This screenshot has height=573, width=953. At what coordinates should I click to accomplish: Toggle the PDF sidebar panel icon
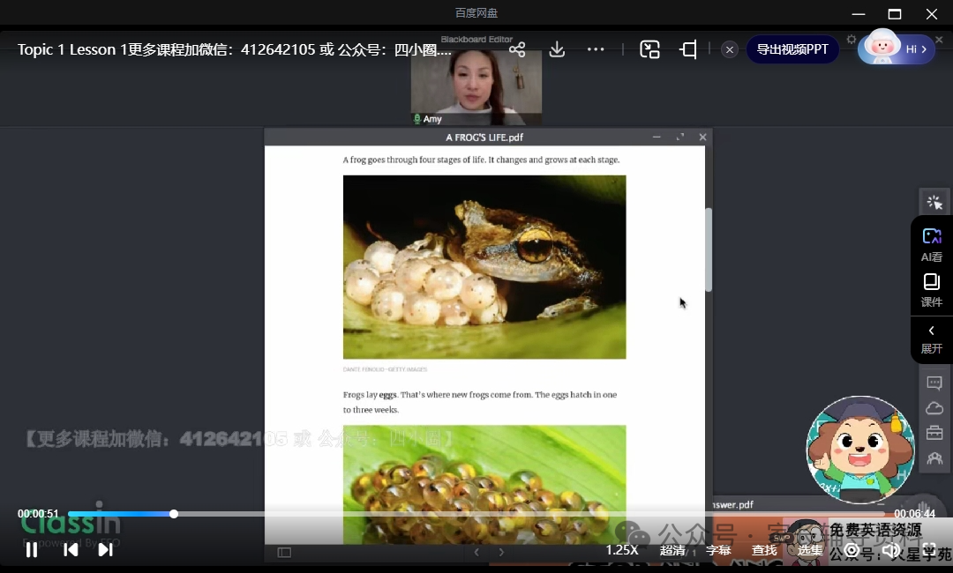(x=284, y=553)
